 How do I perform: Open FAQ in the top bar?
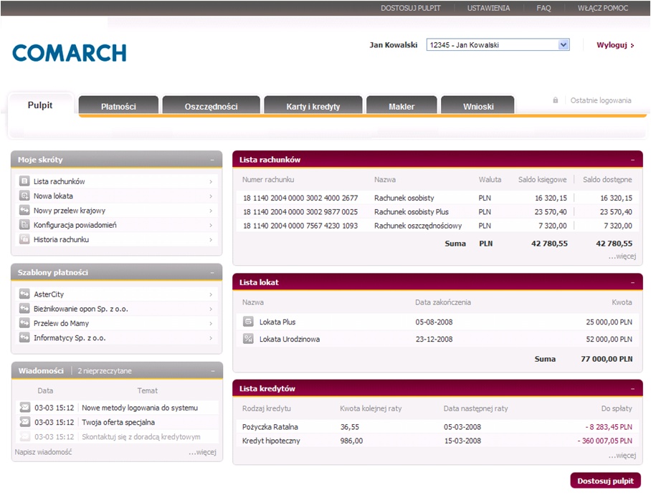coord(543,8)
